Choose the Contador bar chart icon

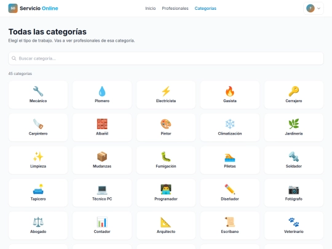tap(102, 222)
